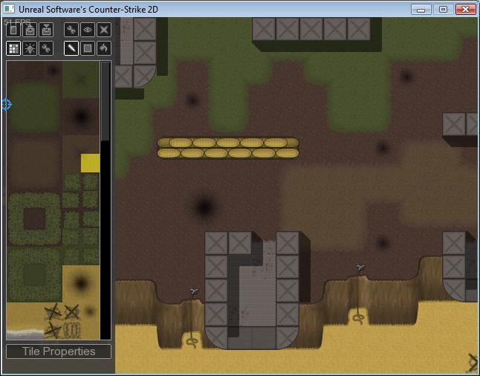Switch to the Tiles grid mode
This screenshot has width=480, height=376.
point(13,48)
